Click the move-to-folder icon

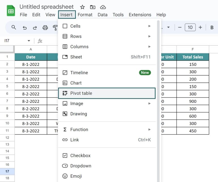tap(93, 7)
